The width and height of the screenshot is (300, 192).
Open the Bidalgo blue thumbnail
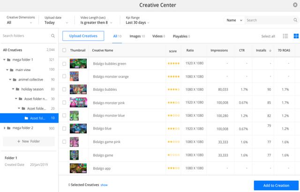78,129
